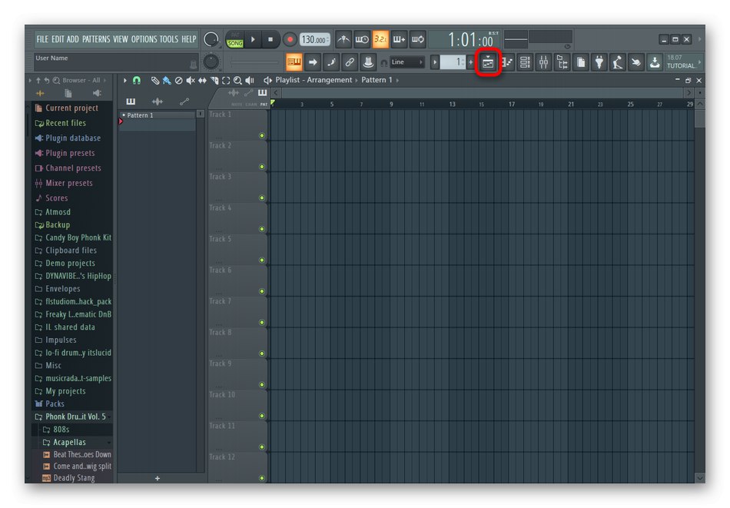730x508 pixels.
Task: Toggle the green playlist snap magnet
Action: (x=137, y=81)
